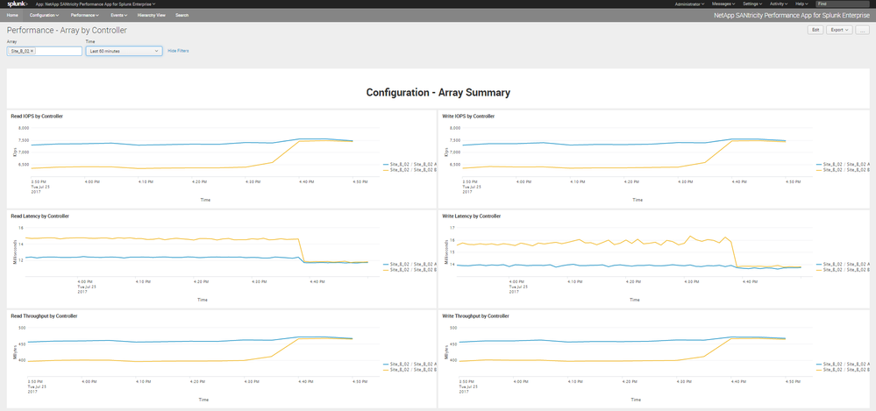The image size is (876, 411).
Task: Toggle Site_B_02 B legend in Write IOPS chart
Action: 843,169
